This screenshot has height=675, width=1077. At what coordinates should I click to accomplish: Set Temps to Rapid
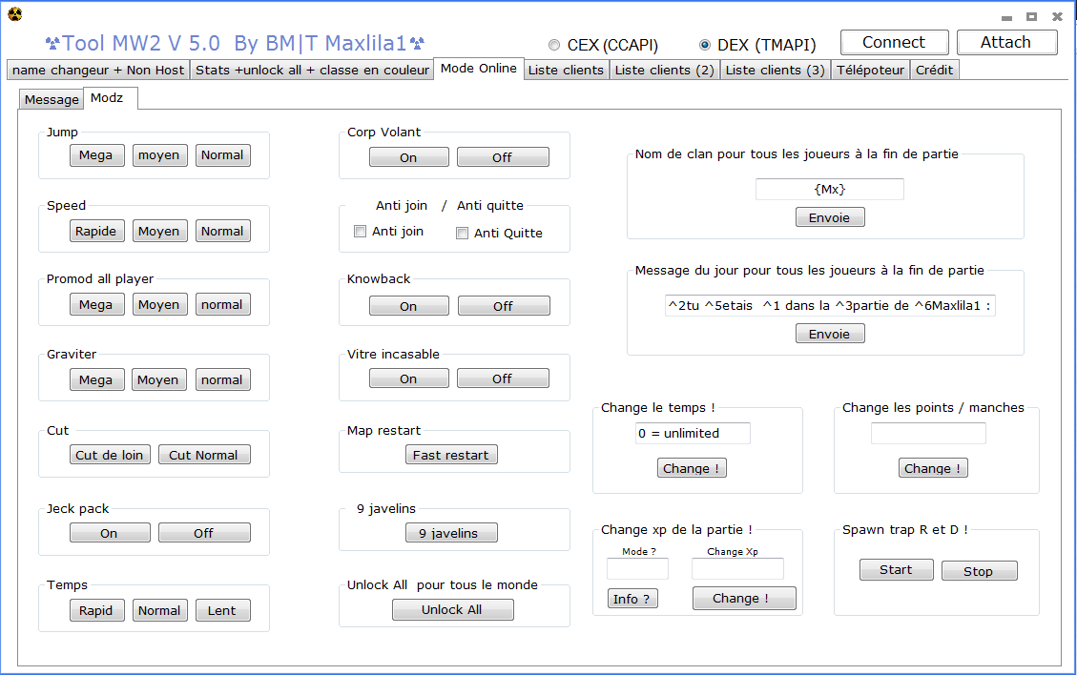coord(96,610)
